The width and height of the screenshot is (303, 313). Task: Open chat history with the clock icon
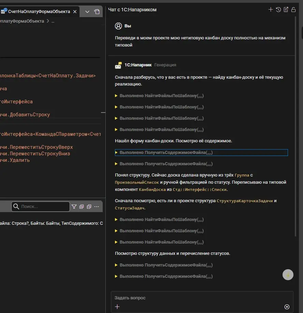[278, 10]
